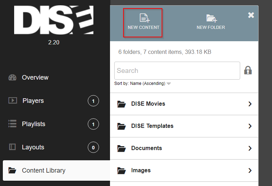Go to Overview in sidebar

tap(35, 77)
